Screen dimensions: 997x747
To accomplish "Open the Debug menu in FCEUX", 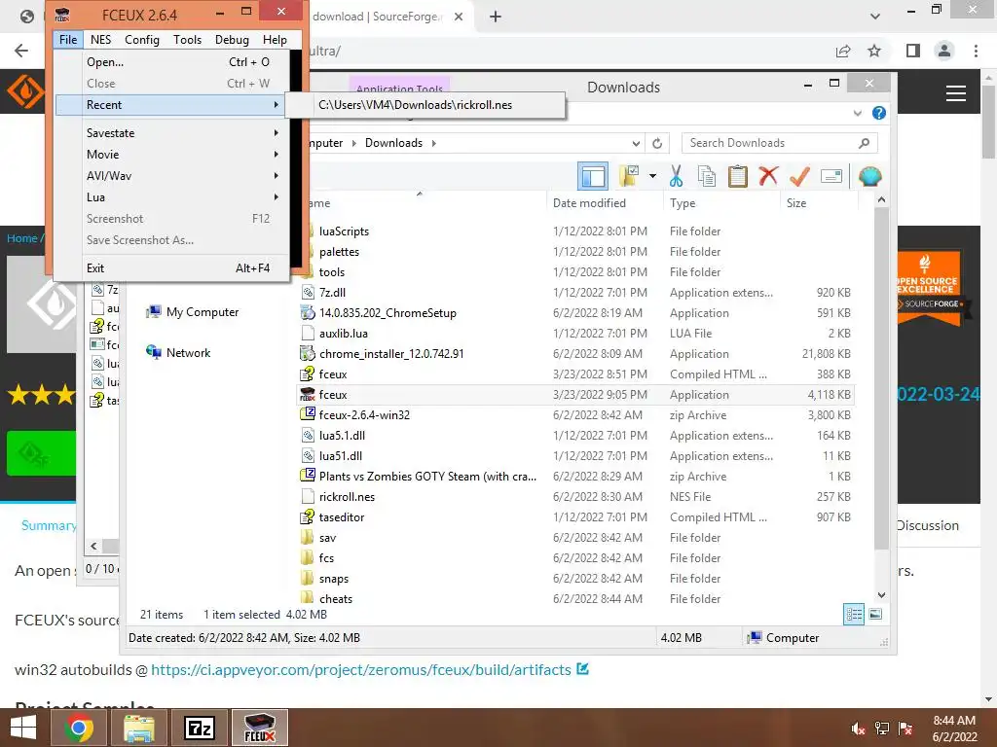I will (232, 39).
